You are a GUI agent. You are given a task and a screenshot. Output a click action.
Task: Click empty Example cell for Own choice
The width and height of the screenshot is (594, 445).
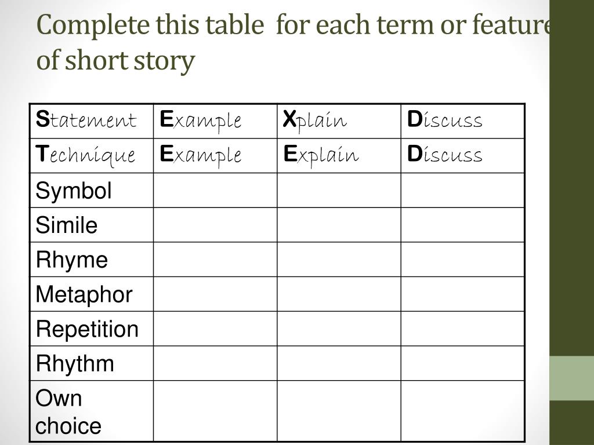click(215, 411)
